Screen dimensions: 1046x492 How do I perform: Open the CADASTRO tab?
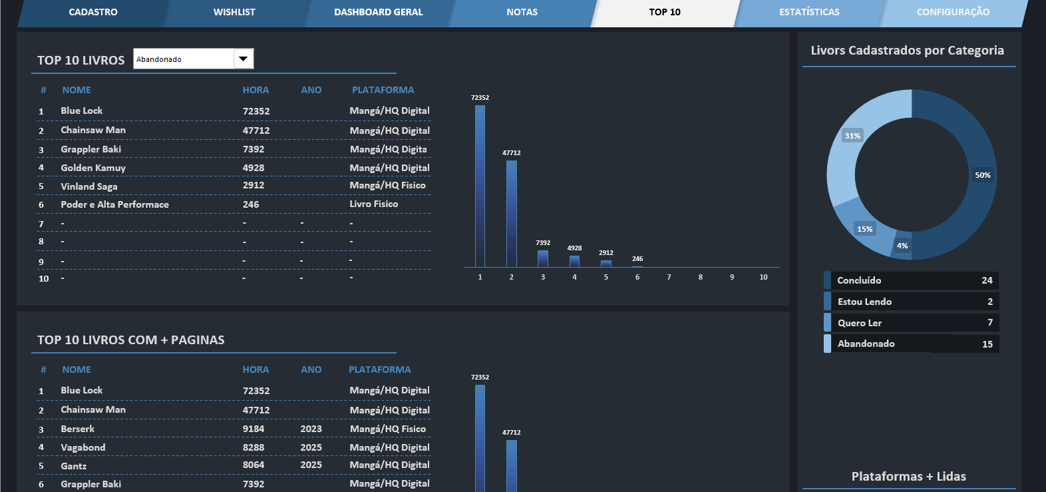point(93,12)
